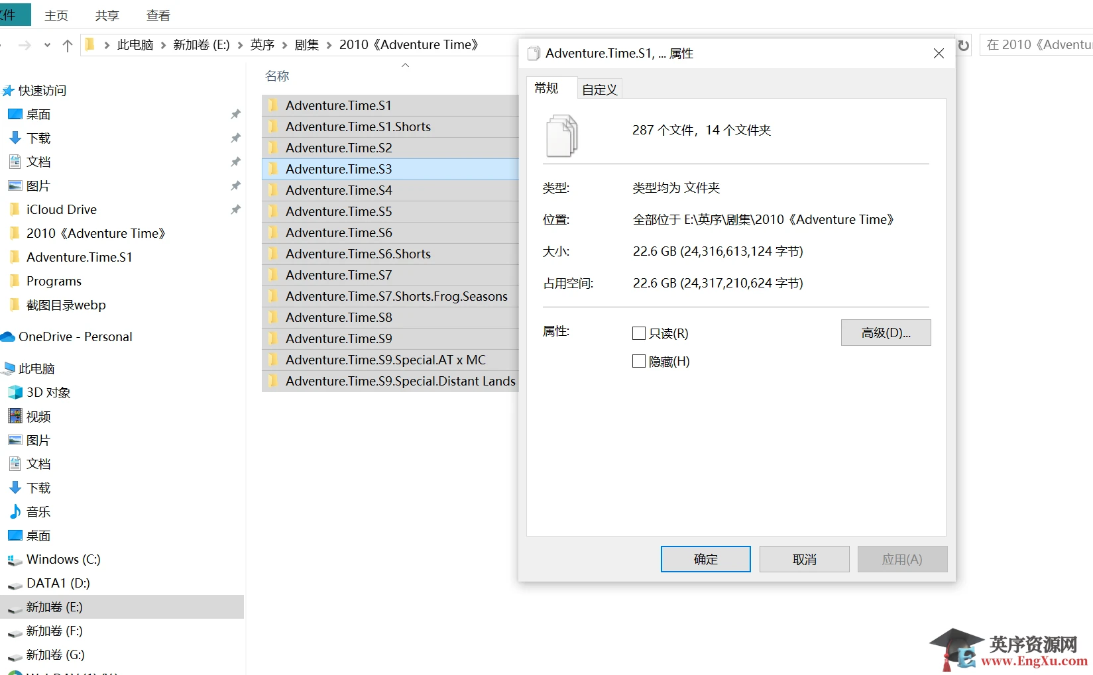The image size is (1093, 675).
Task: Close the properties dialog with X
Action: click(x=939, y=53)
